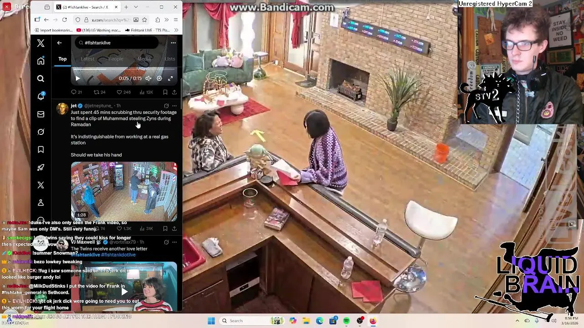Show more tools chevron in Firefox toolbar
Screen dimensions: 584x328
tap(167, 20)
